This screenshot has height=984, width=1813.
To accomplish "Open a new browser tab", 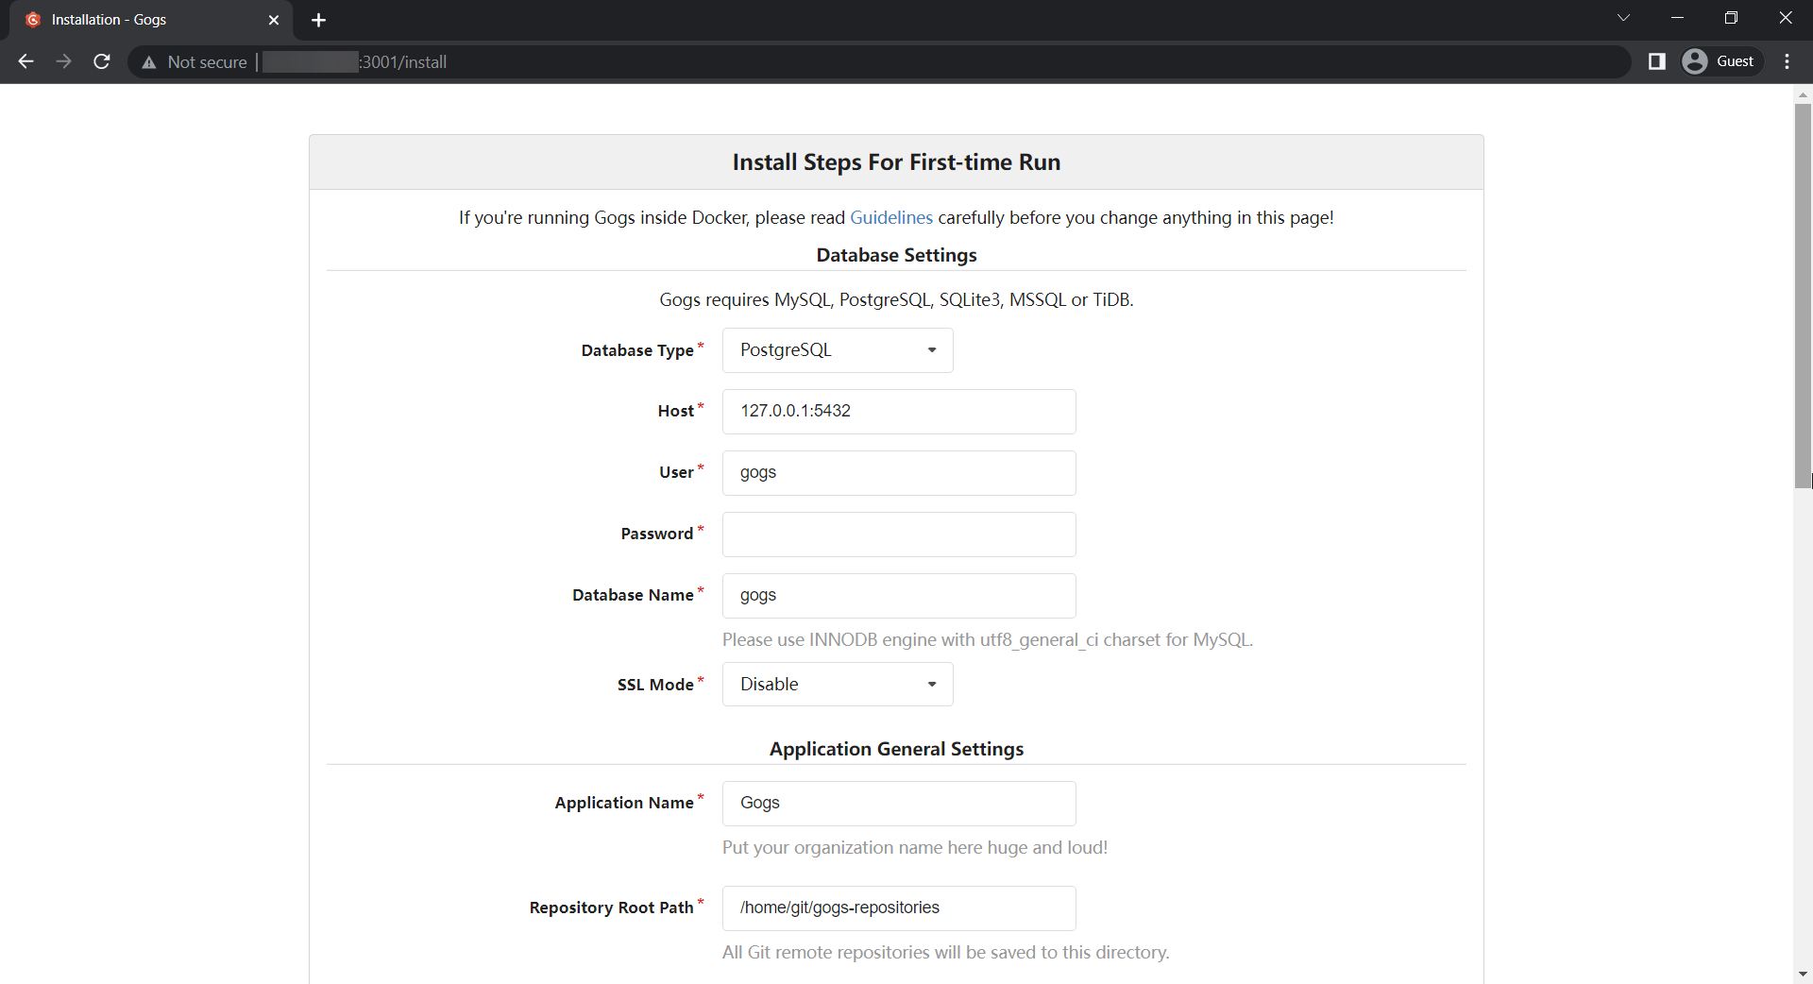I will click(x=318, y=20).
